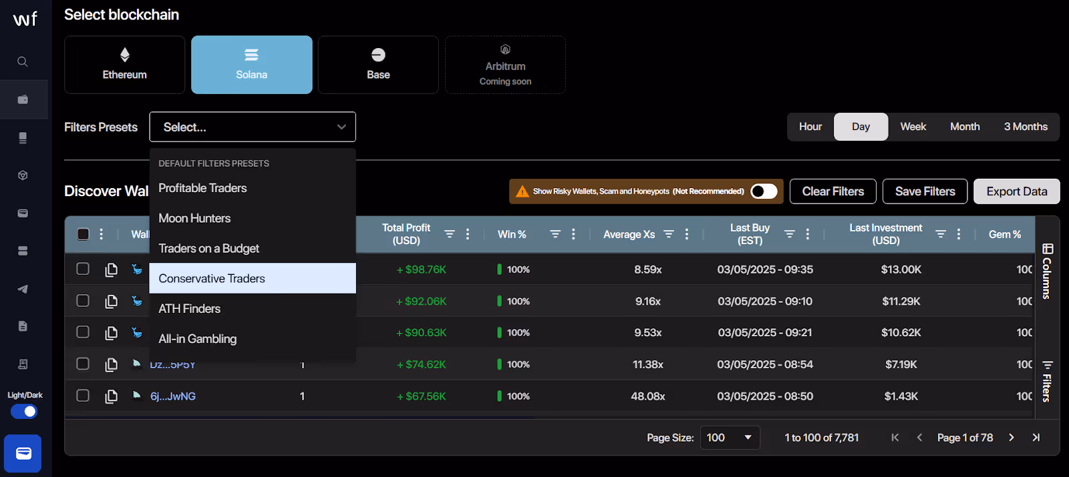Open the cube icon in the sidebar

click(x=23, y=175)
